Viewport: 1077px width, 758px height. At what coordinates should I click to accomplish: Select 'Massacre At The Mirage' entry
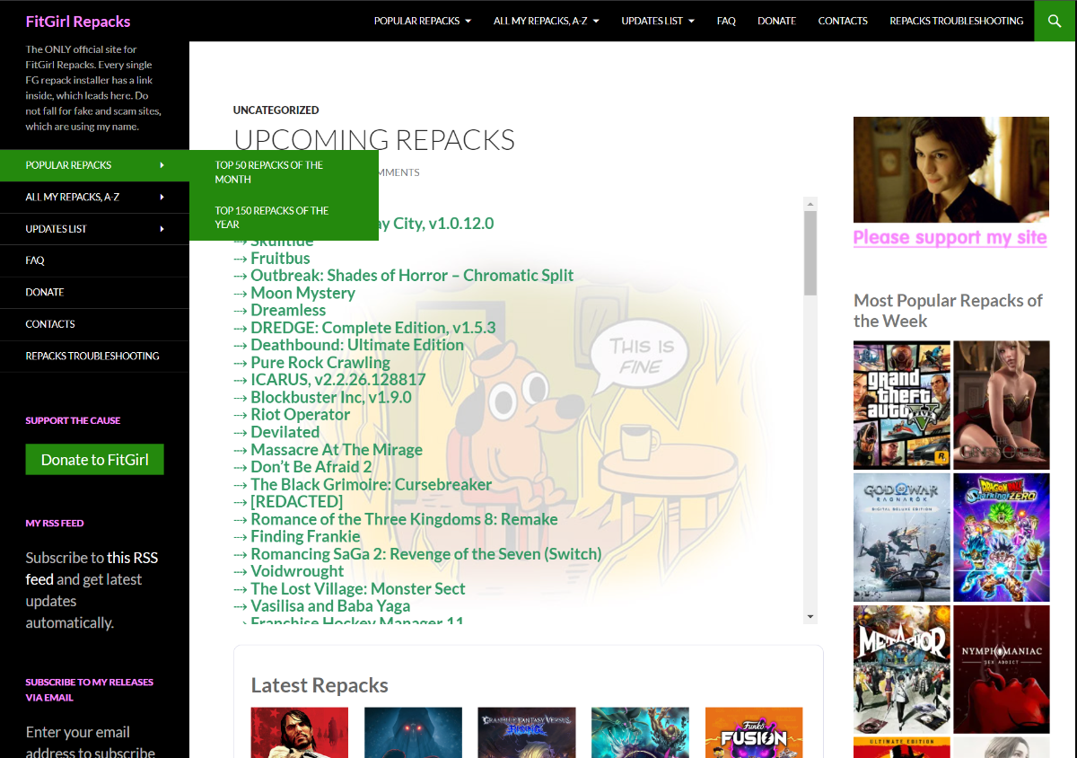pos(337,450)
